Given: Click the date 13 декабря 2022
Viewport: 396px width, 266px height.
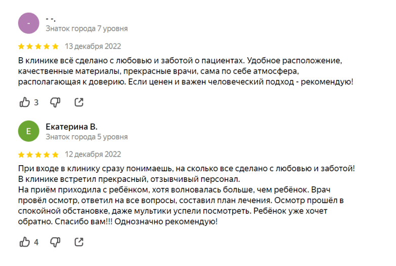Looking at the screenshot, I should [93, 46].
